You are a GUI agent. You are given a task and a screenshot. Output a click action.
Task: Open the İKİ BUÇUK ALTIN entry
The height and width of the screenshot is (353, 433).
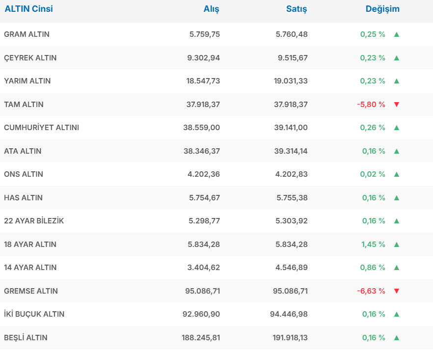click(34, 314)
